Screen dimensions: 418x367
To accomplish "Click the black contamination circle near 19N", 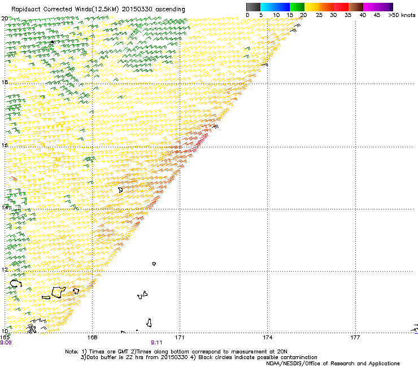I will pos(52,42).
